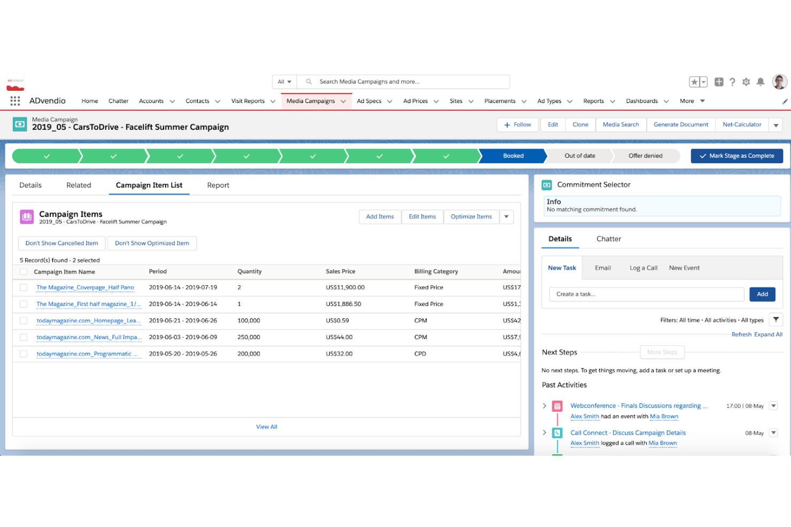This screenshot has height=527, width=791.
Task: Click the Commitment Selector icon
Action: (x=547, y=185)
